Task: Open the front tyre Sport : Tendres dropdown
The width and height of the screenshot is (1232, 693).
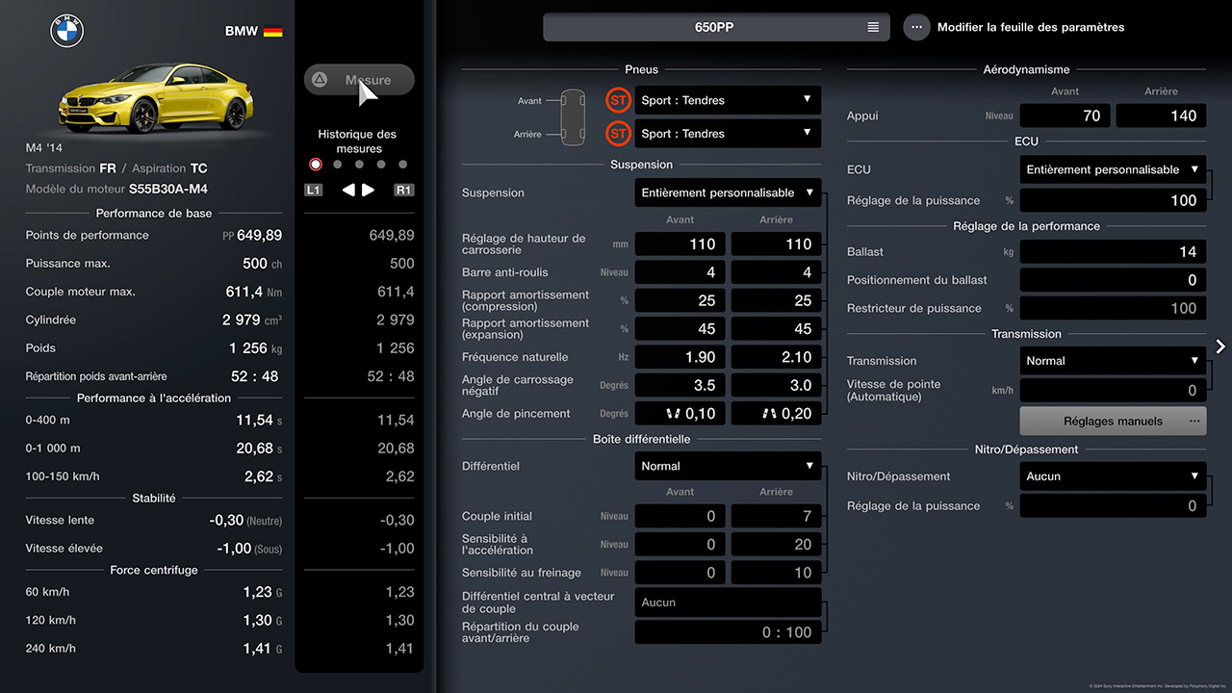Action: tap(728, 100)
